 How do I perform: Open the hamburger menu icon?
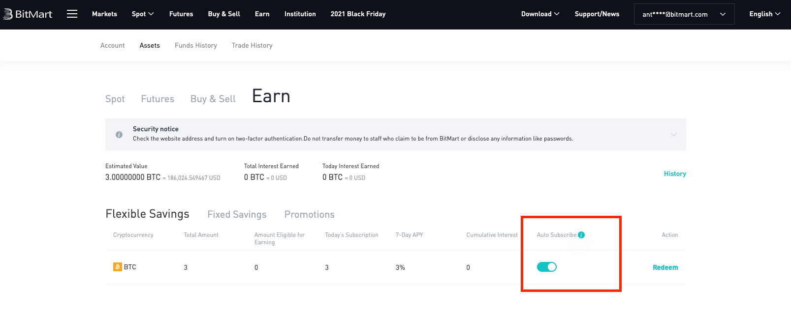72,14
